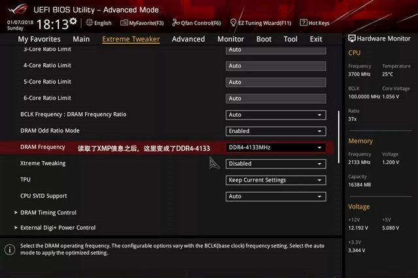The height and width of the screenshot is (278, 418).
Task: Click the Ratio 37x value
Action: click(352, 119)
